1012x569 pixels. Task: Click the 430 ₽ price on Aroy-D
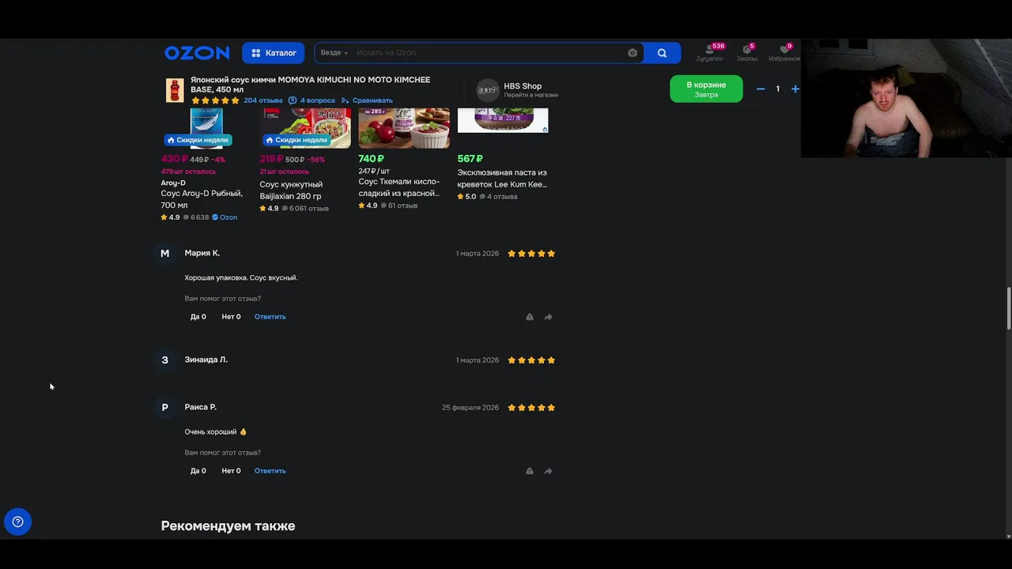click(175, 159)
